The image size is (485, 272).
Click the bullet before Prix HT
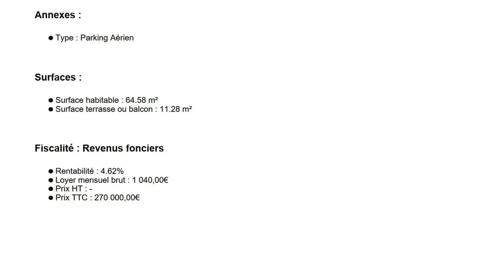click(x=51, y=189)
